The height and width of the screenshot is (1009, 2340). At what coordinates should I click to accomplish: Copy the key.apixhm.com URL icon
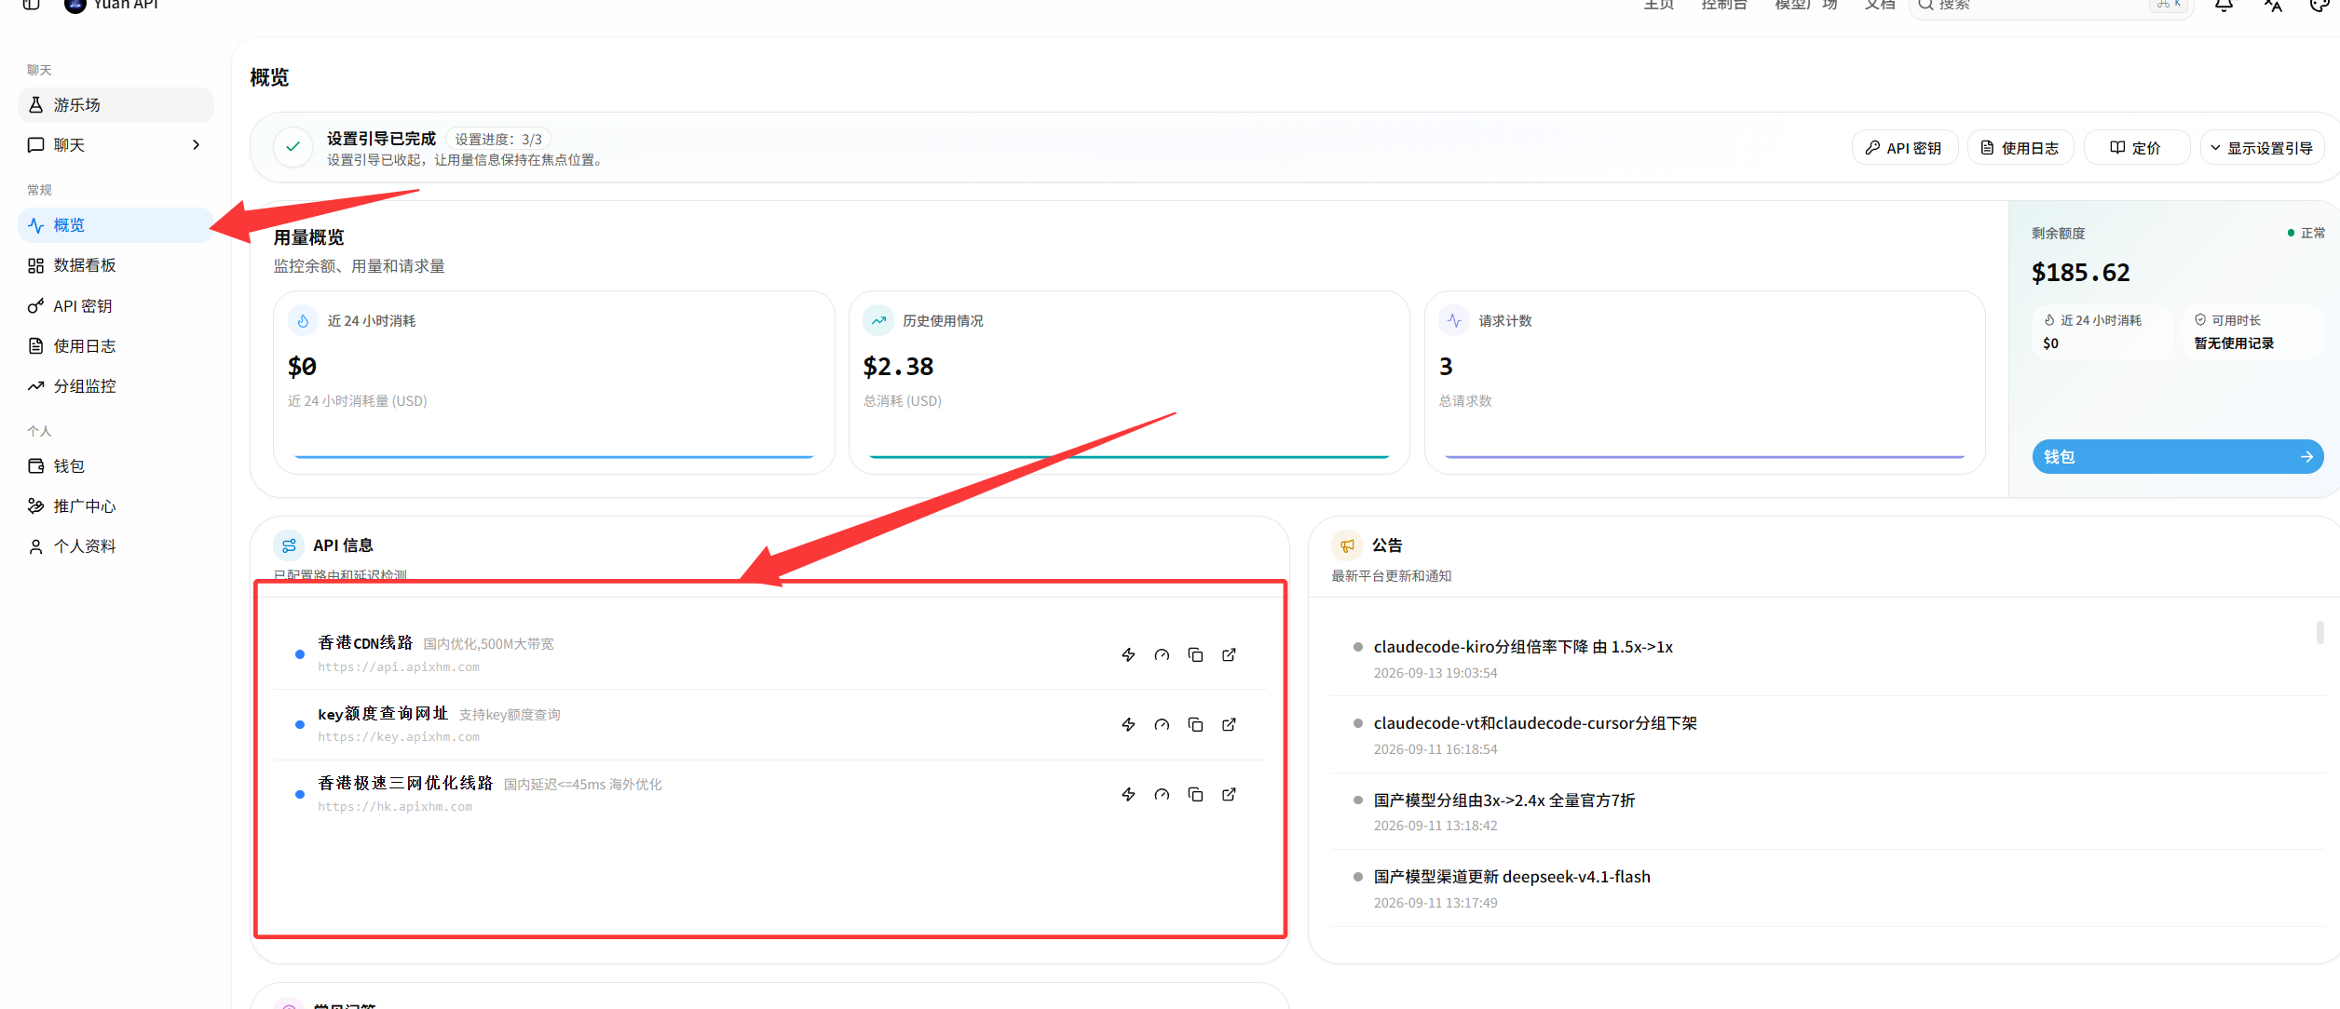point(1195,725)
